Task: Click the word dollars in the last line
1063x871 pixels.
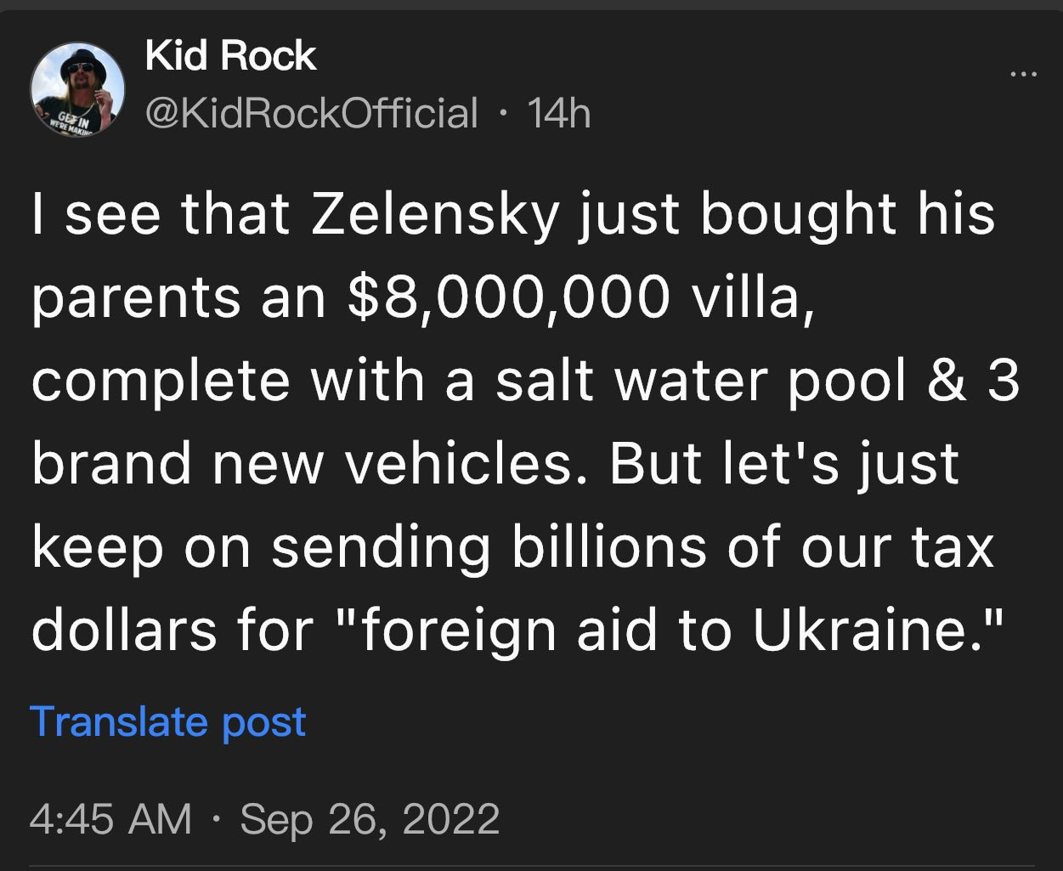Action: [124, 630]
